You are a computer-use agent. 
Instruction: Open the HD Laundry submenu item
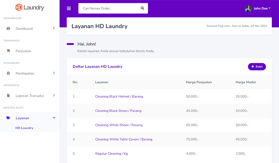[24, 128]
